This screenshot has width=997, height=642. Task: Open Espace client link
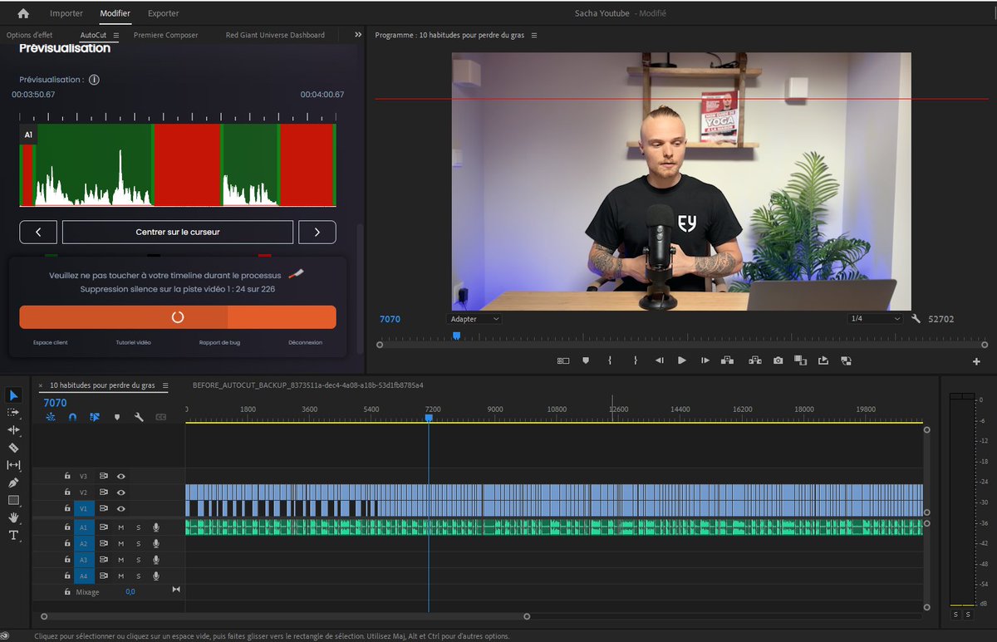click(51, 342)
